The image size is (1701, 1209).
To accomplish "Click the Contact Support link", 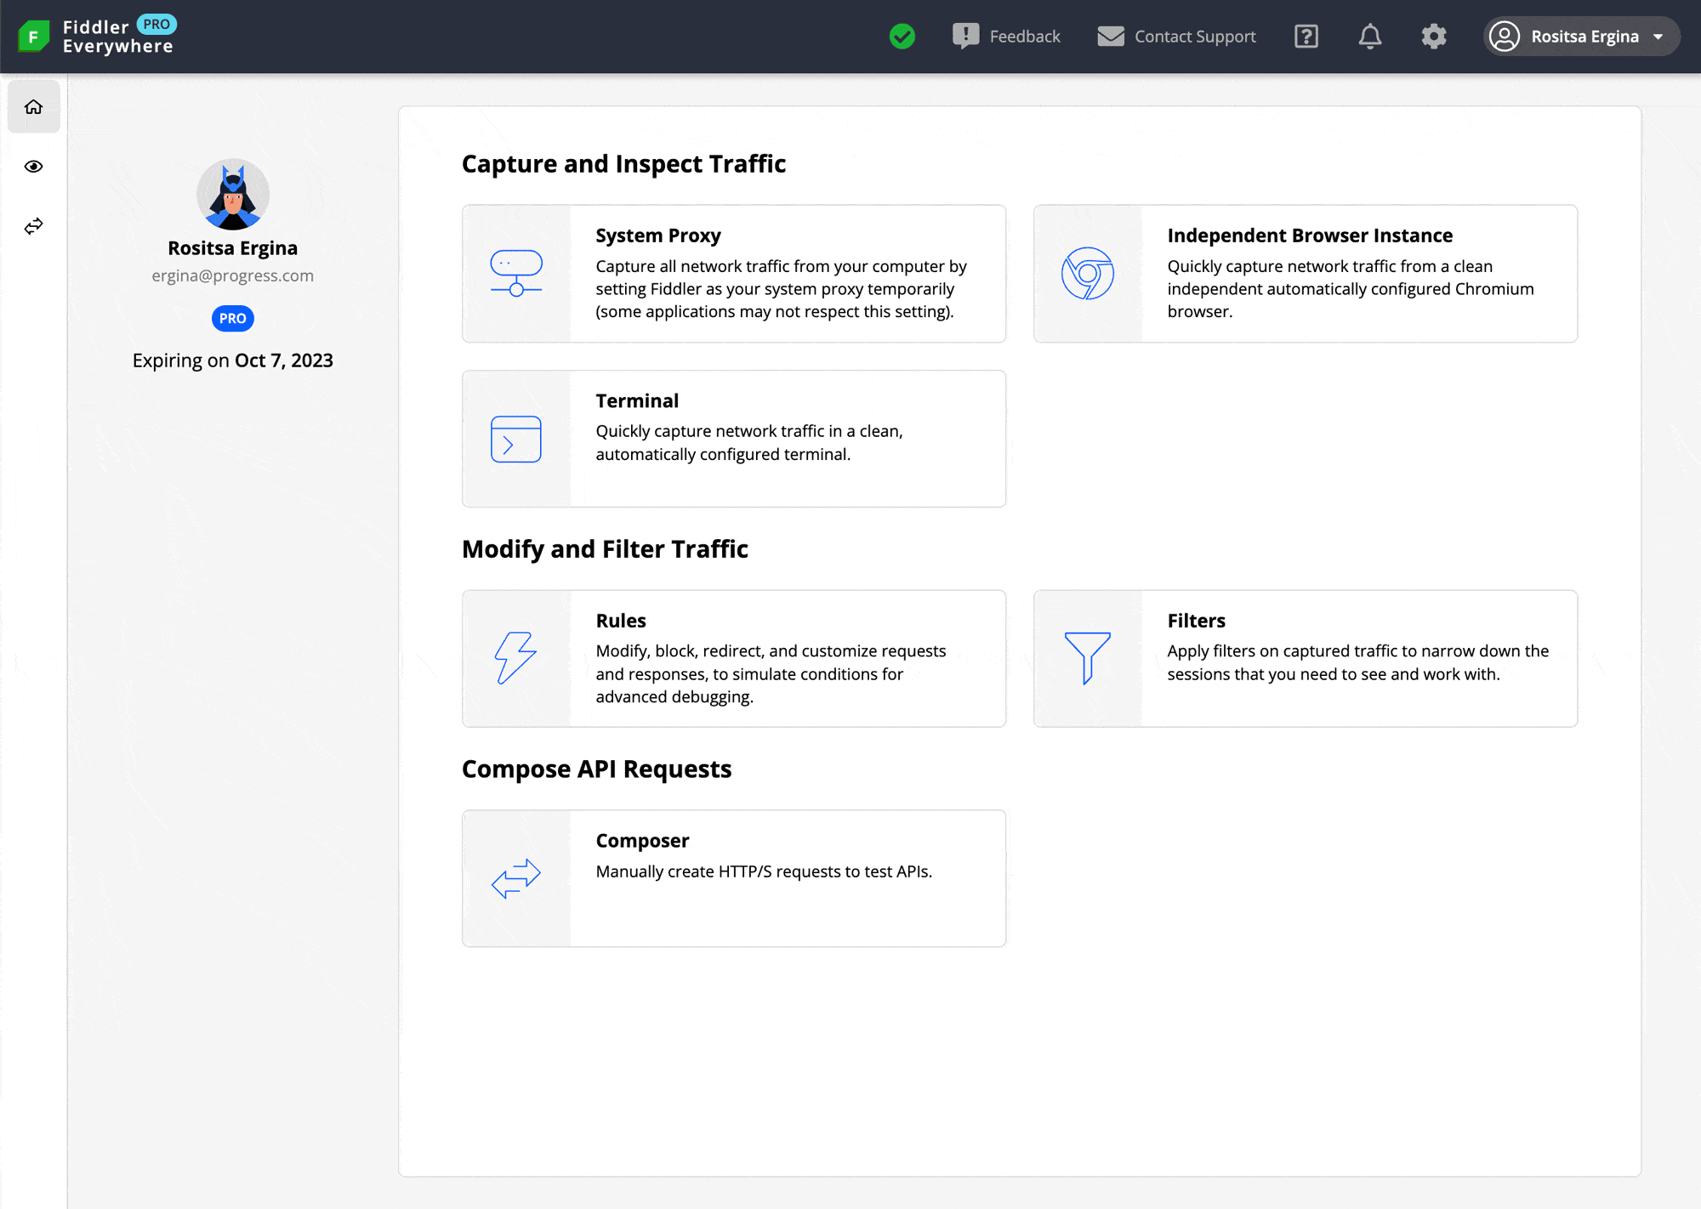I will pos(1195,37).
